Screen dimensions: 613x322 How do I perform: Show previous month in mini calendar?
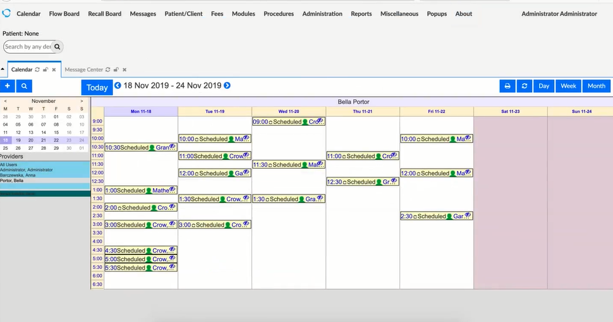coord(5,101)
